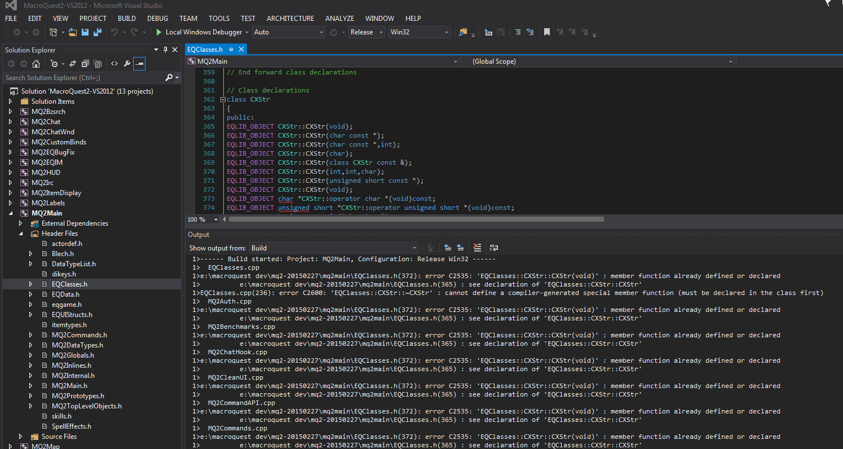Click the Home icon in Solution Explorer
Image resolution: width=843 pixels, height=449 pixels.
(x=36, y=64)
